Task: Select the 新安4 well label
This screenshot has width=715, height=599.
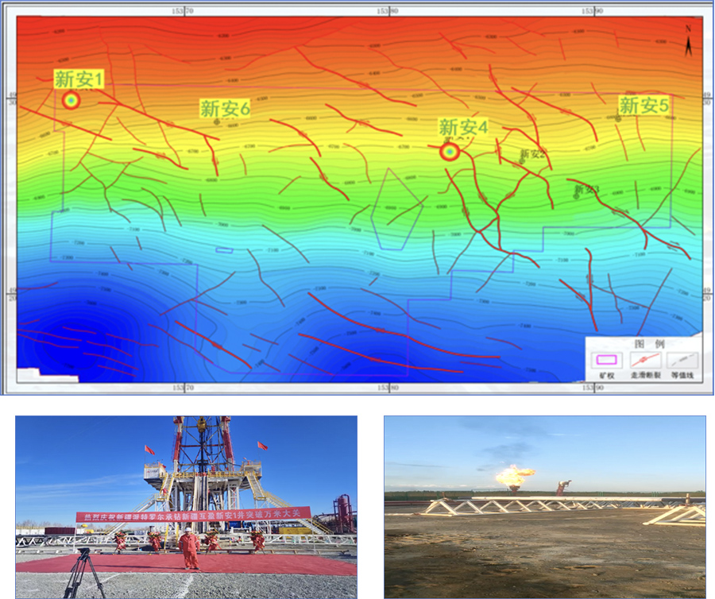Action: coord(463,127)
